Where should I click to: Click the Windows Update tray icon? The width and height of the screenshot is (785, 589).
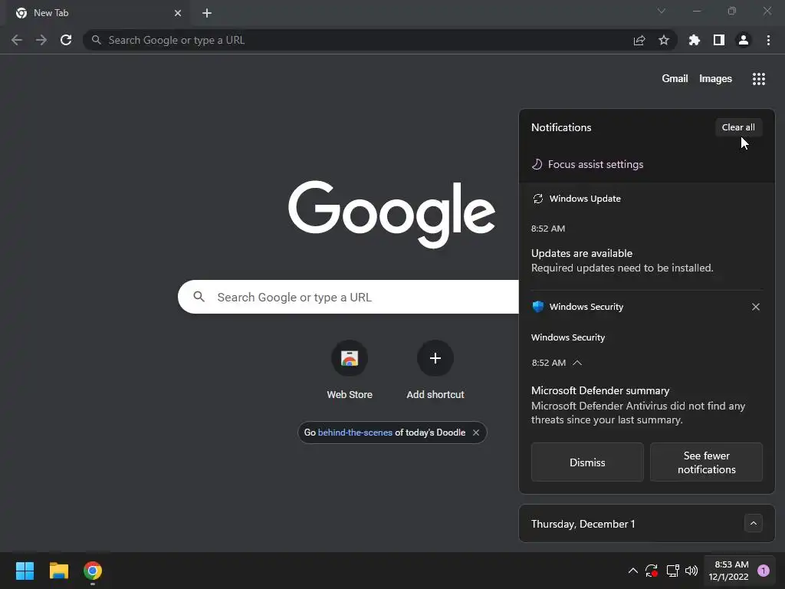(x=652, y=571)
